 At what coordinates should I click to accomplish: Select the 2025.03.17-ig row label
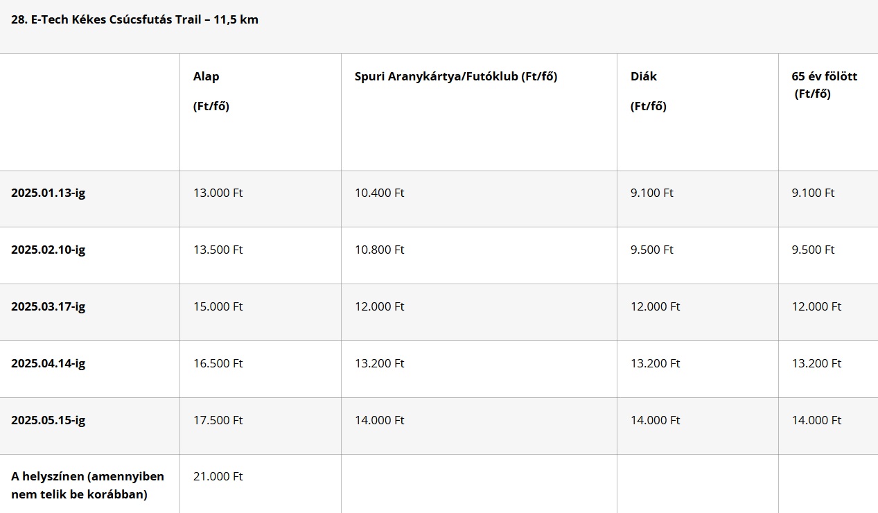49,306
